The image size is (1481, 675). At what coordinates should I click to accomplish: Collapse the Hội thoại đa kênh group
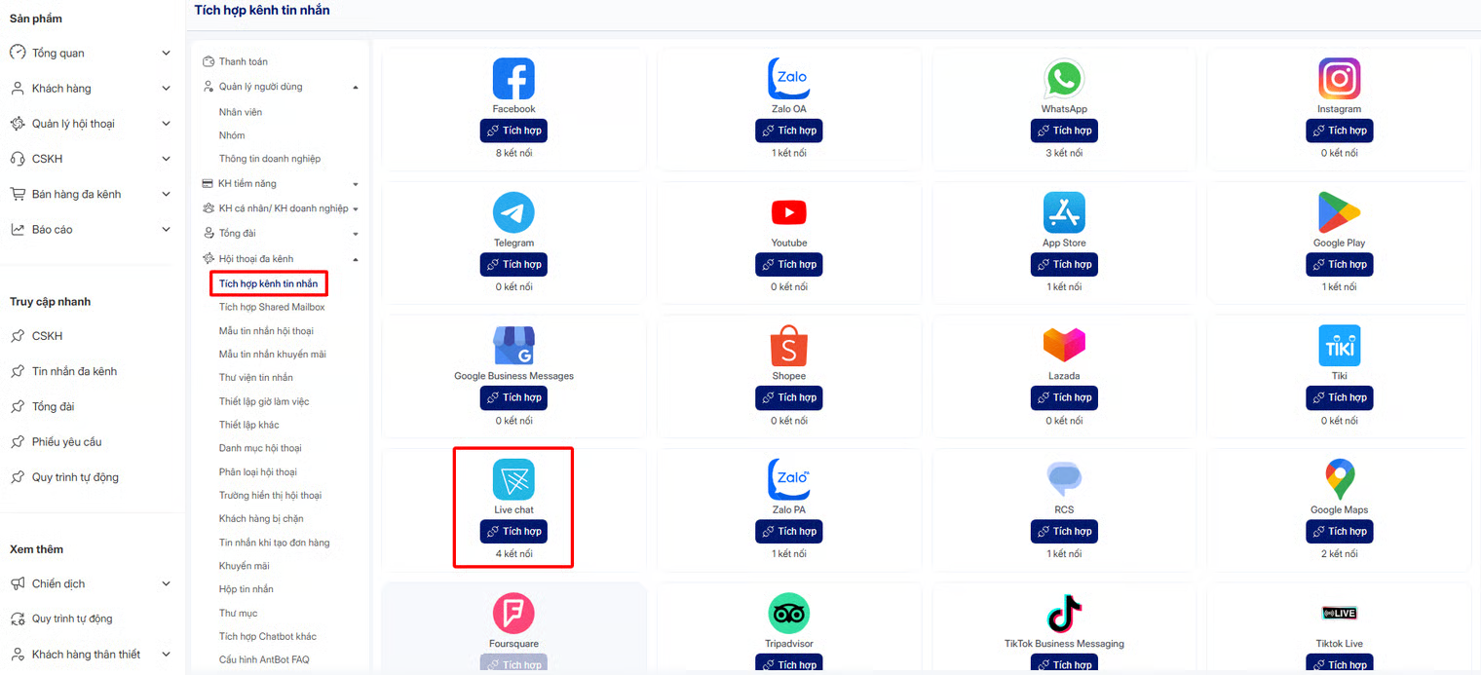[355, 259]
